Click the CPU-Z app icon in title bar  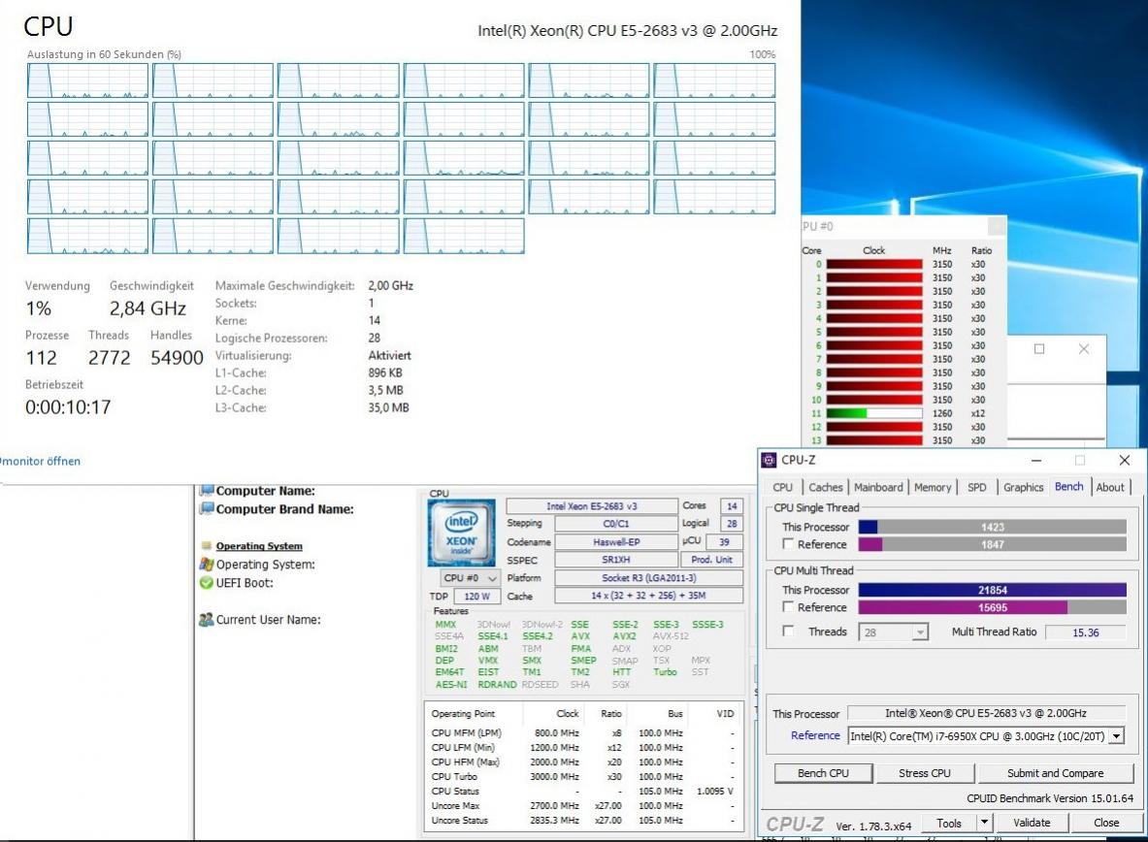point(768,460)
